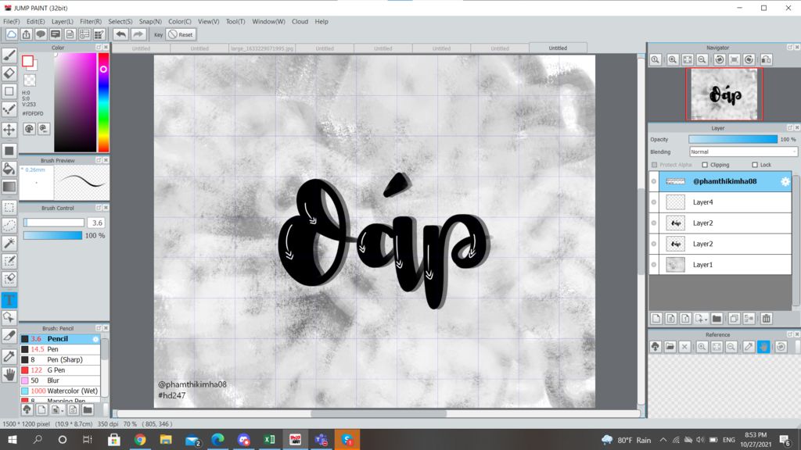801x450 pixels.
Task: Select the Lasso tool
Action: tap(9, 225)
